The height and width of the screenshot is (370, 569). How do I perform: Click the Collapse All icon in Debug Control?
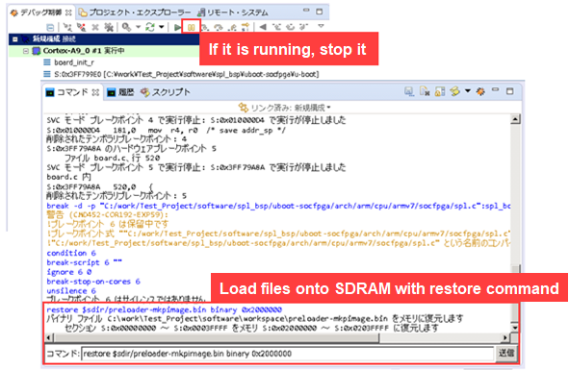coord(50,27)
